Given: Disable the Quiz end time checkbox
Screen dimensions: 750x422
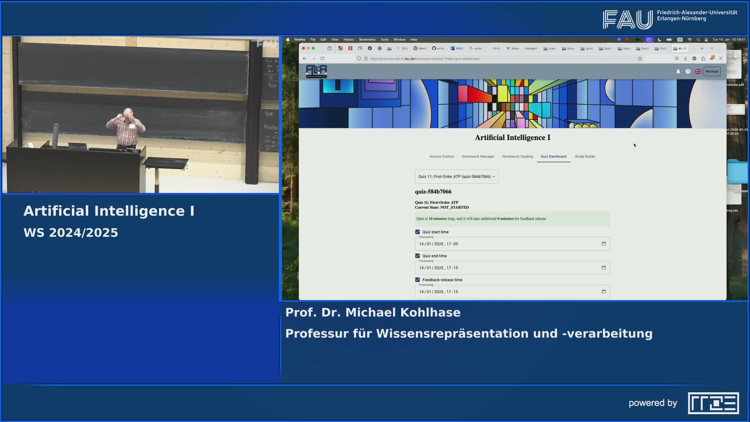Looking at the screenshot, I should click(417, 256).
